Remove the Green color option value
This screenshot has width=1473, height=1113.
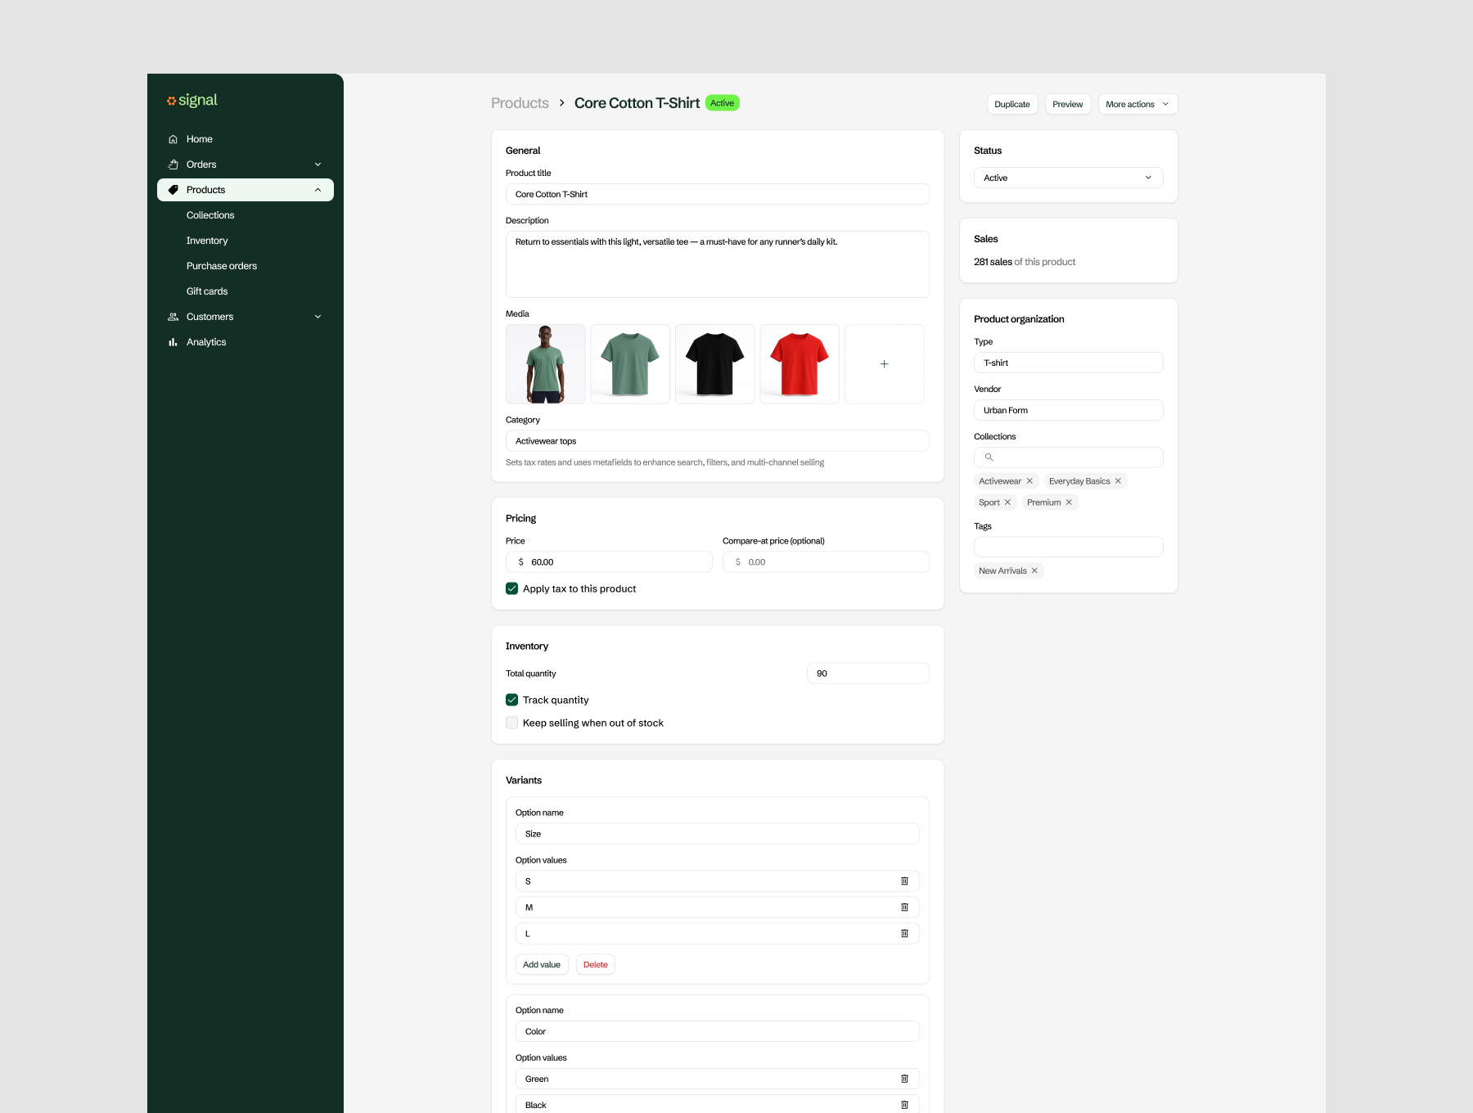(904, 1079)
